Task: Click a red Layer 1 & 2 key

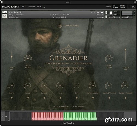Action: click(x=47, y=116)
